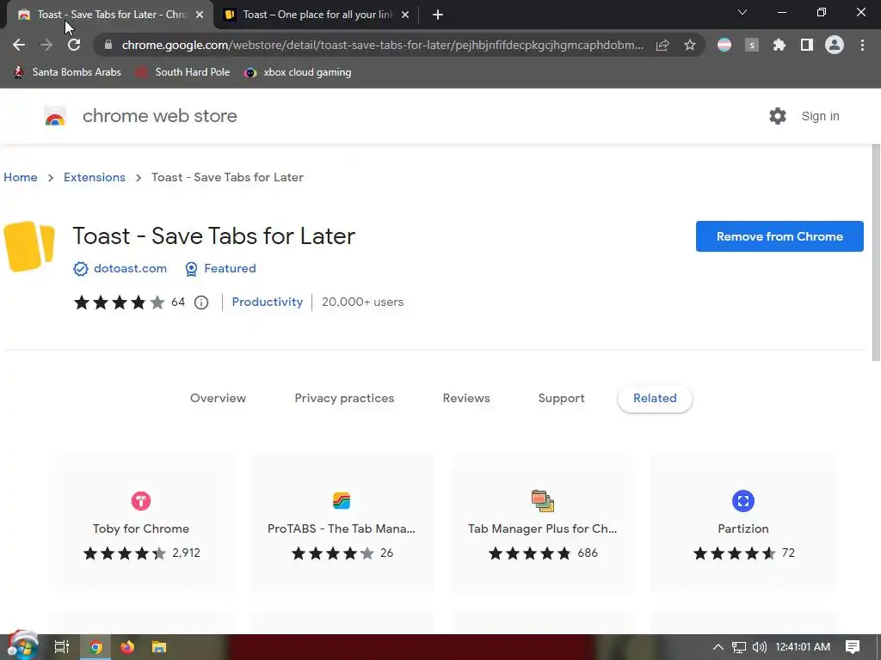Image resolution: width=881 pixels, height=660 pixels.
Task: Click Sign in on the web store
Action: pyautogui.click(x=820, y=116)
